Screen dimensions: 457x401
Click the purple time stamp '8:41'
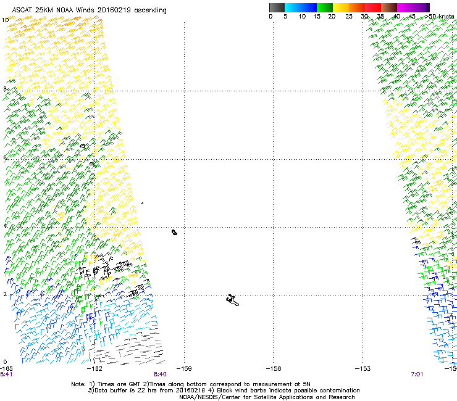pos(6,374)
